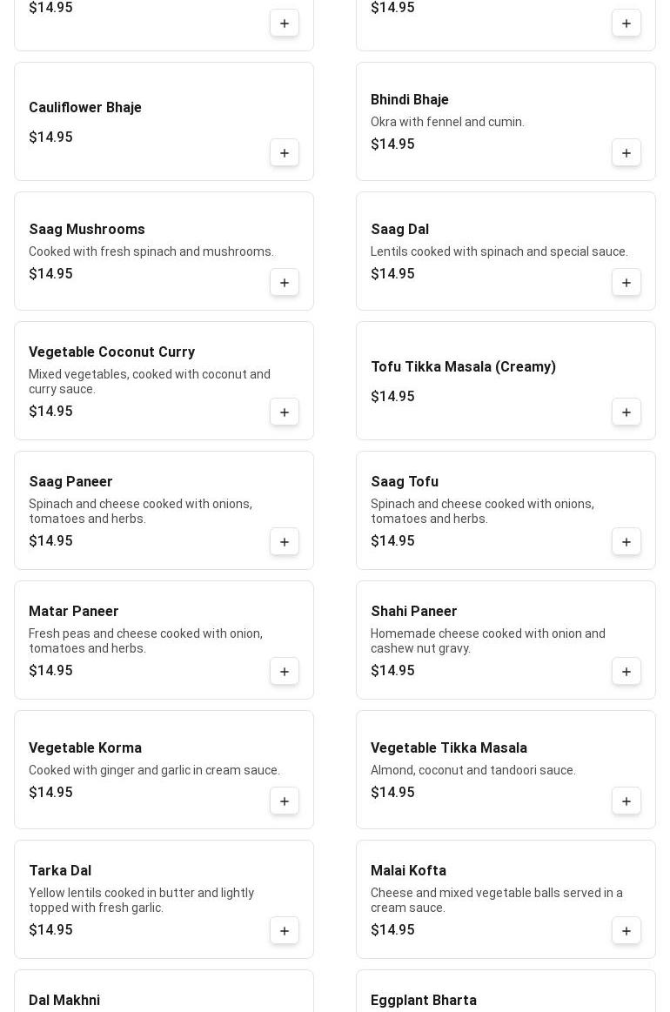
Task: Add Cauliflower Bhaje to cart
Action: tap(285, 153)
